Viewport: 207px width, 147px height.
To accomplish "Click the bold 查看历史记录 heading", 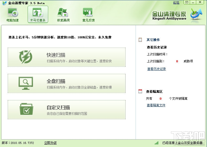I will 157,47.
